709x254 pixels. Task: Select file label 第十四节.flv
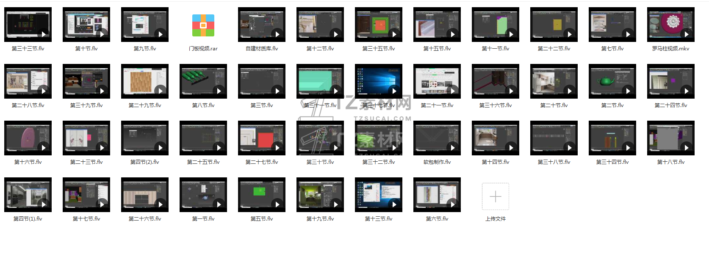[x=496, y=162]
